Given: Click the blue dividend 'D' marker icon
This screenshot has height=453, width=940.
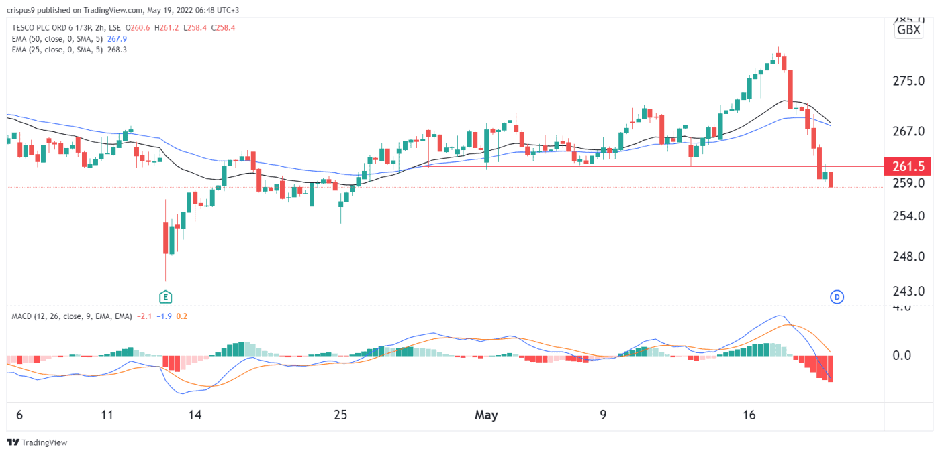Looking at the screenshot, I should (837, 296).
